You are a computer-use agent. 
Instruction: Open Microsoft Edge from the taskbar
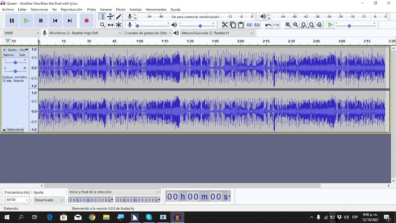[x=49, y=217]
